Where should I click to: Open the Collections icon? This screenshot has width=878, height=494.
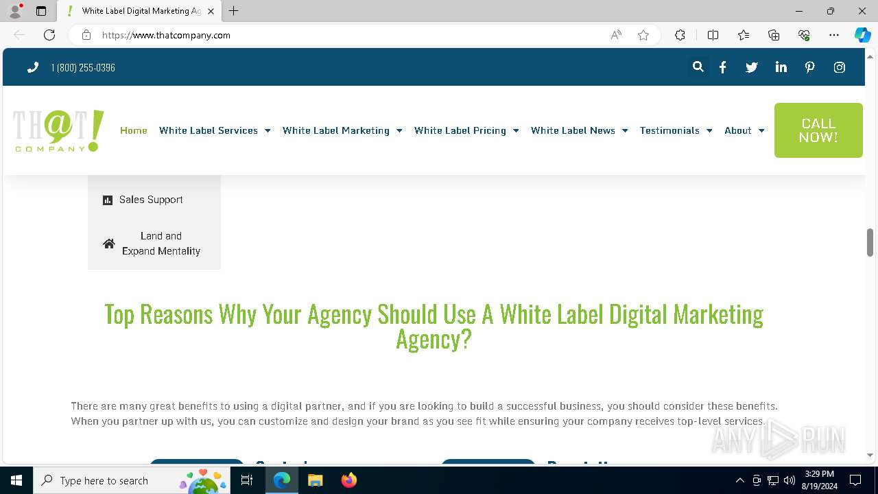774,35
